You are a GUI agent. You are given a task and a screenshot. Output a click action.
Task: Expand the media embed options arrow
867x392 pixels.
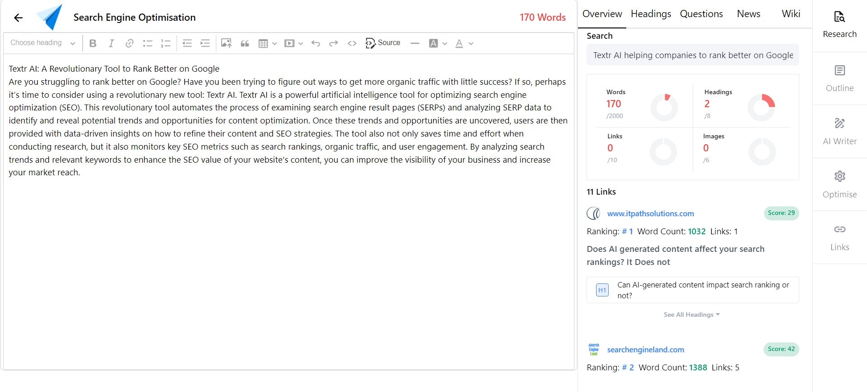(x=301, y=44)
